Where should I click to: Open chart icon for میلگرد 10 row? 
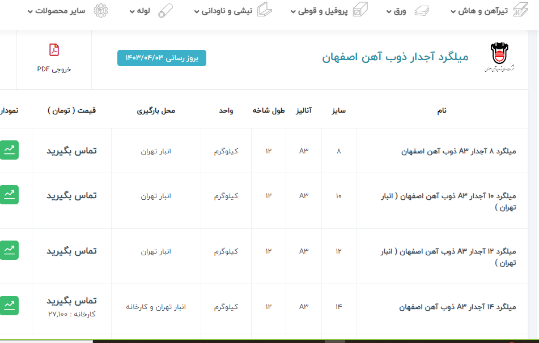point(10,194)
